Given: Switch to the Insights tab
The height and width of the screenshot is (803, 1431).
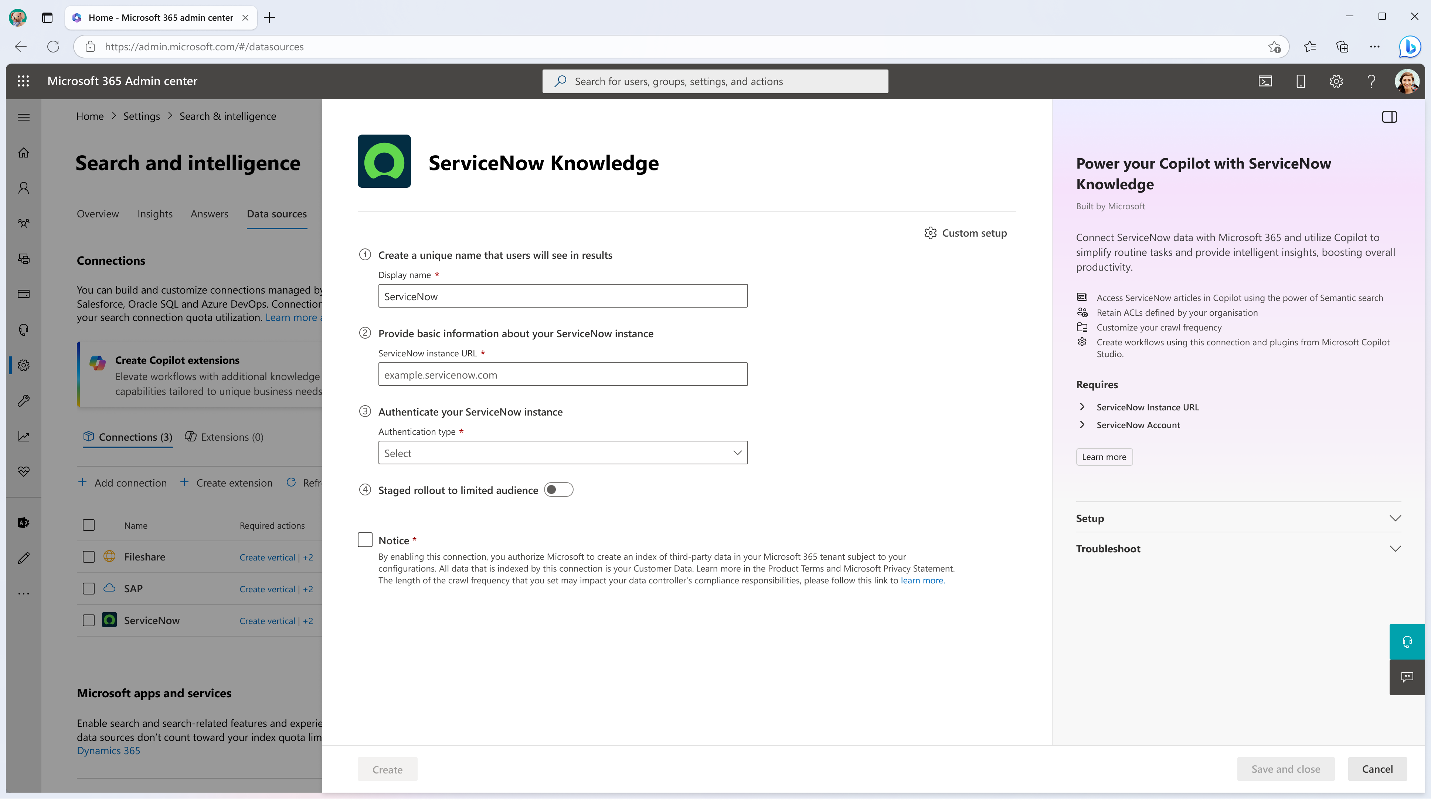Looking at the screenshot, I should [154, 213].
